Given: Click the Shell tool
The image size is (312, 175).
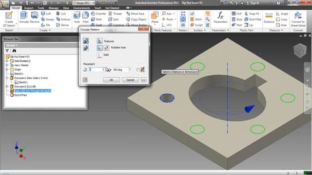Looking at the screenshot, I should (97, 19).
